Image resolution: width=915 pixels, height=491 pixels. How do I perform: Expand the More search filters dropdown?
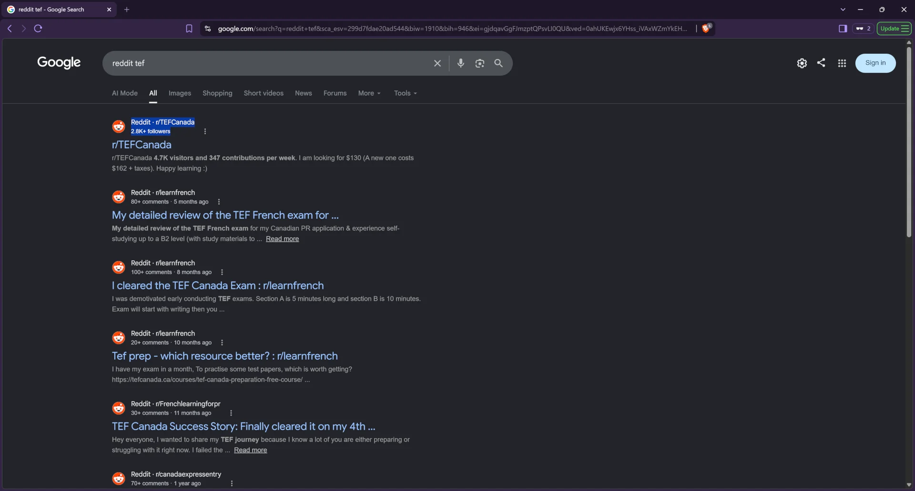coord(369,93)
